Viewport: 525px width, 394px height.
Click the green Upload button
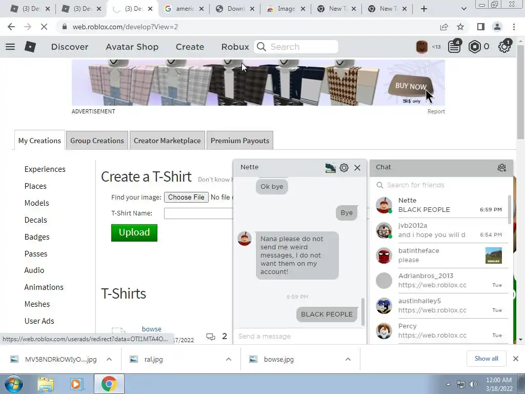[134, 232]
